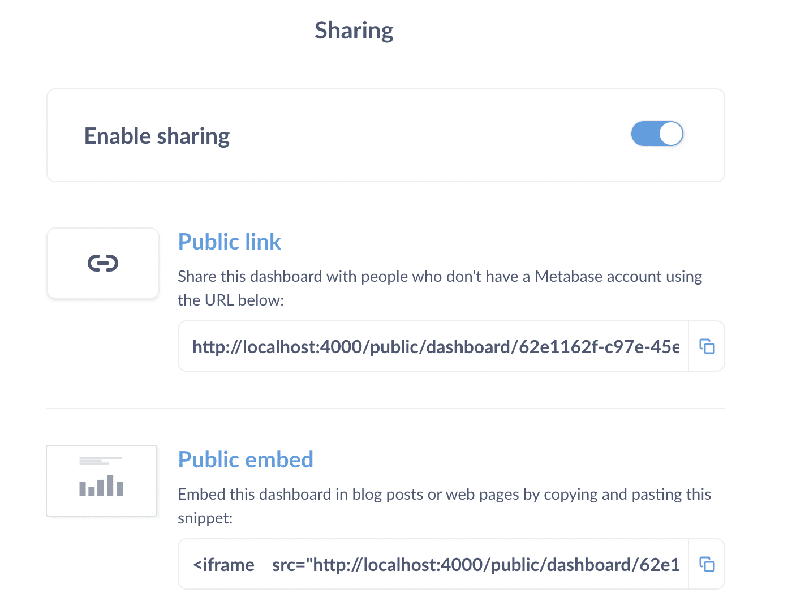Click the link icon card above the Public link description

point(102,263)
